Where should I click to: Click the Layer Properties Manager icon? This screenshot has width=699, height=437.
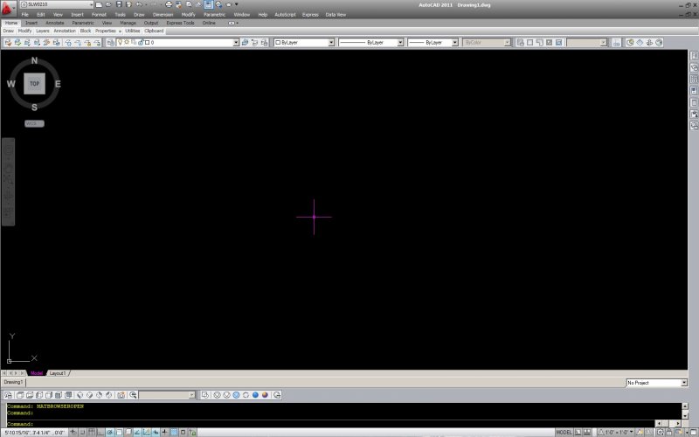111,42
